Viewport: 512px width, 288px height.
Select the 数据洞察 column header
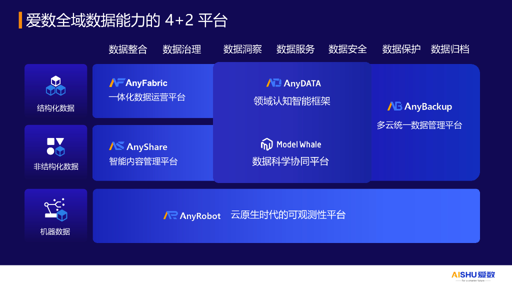(x=242, y=49)
